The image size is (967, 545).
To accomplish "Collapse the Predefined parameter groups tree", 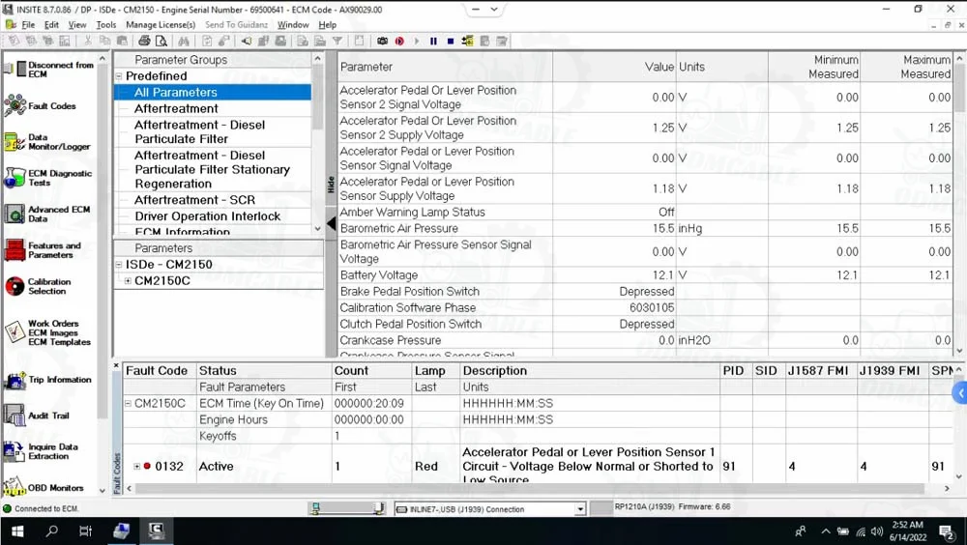I will [119, 75].
